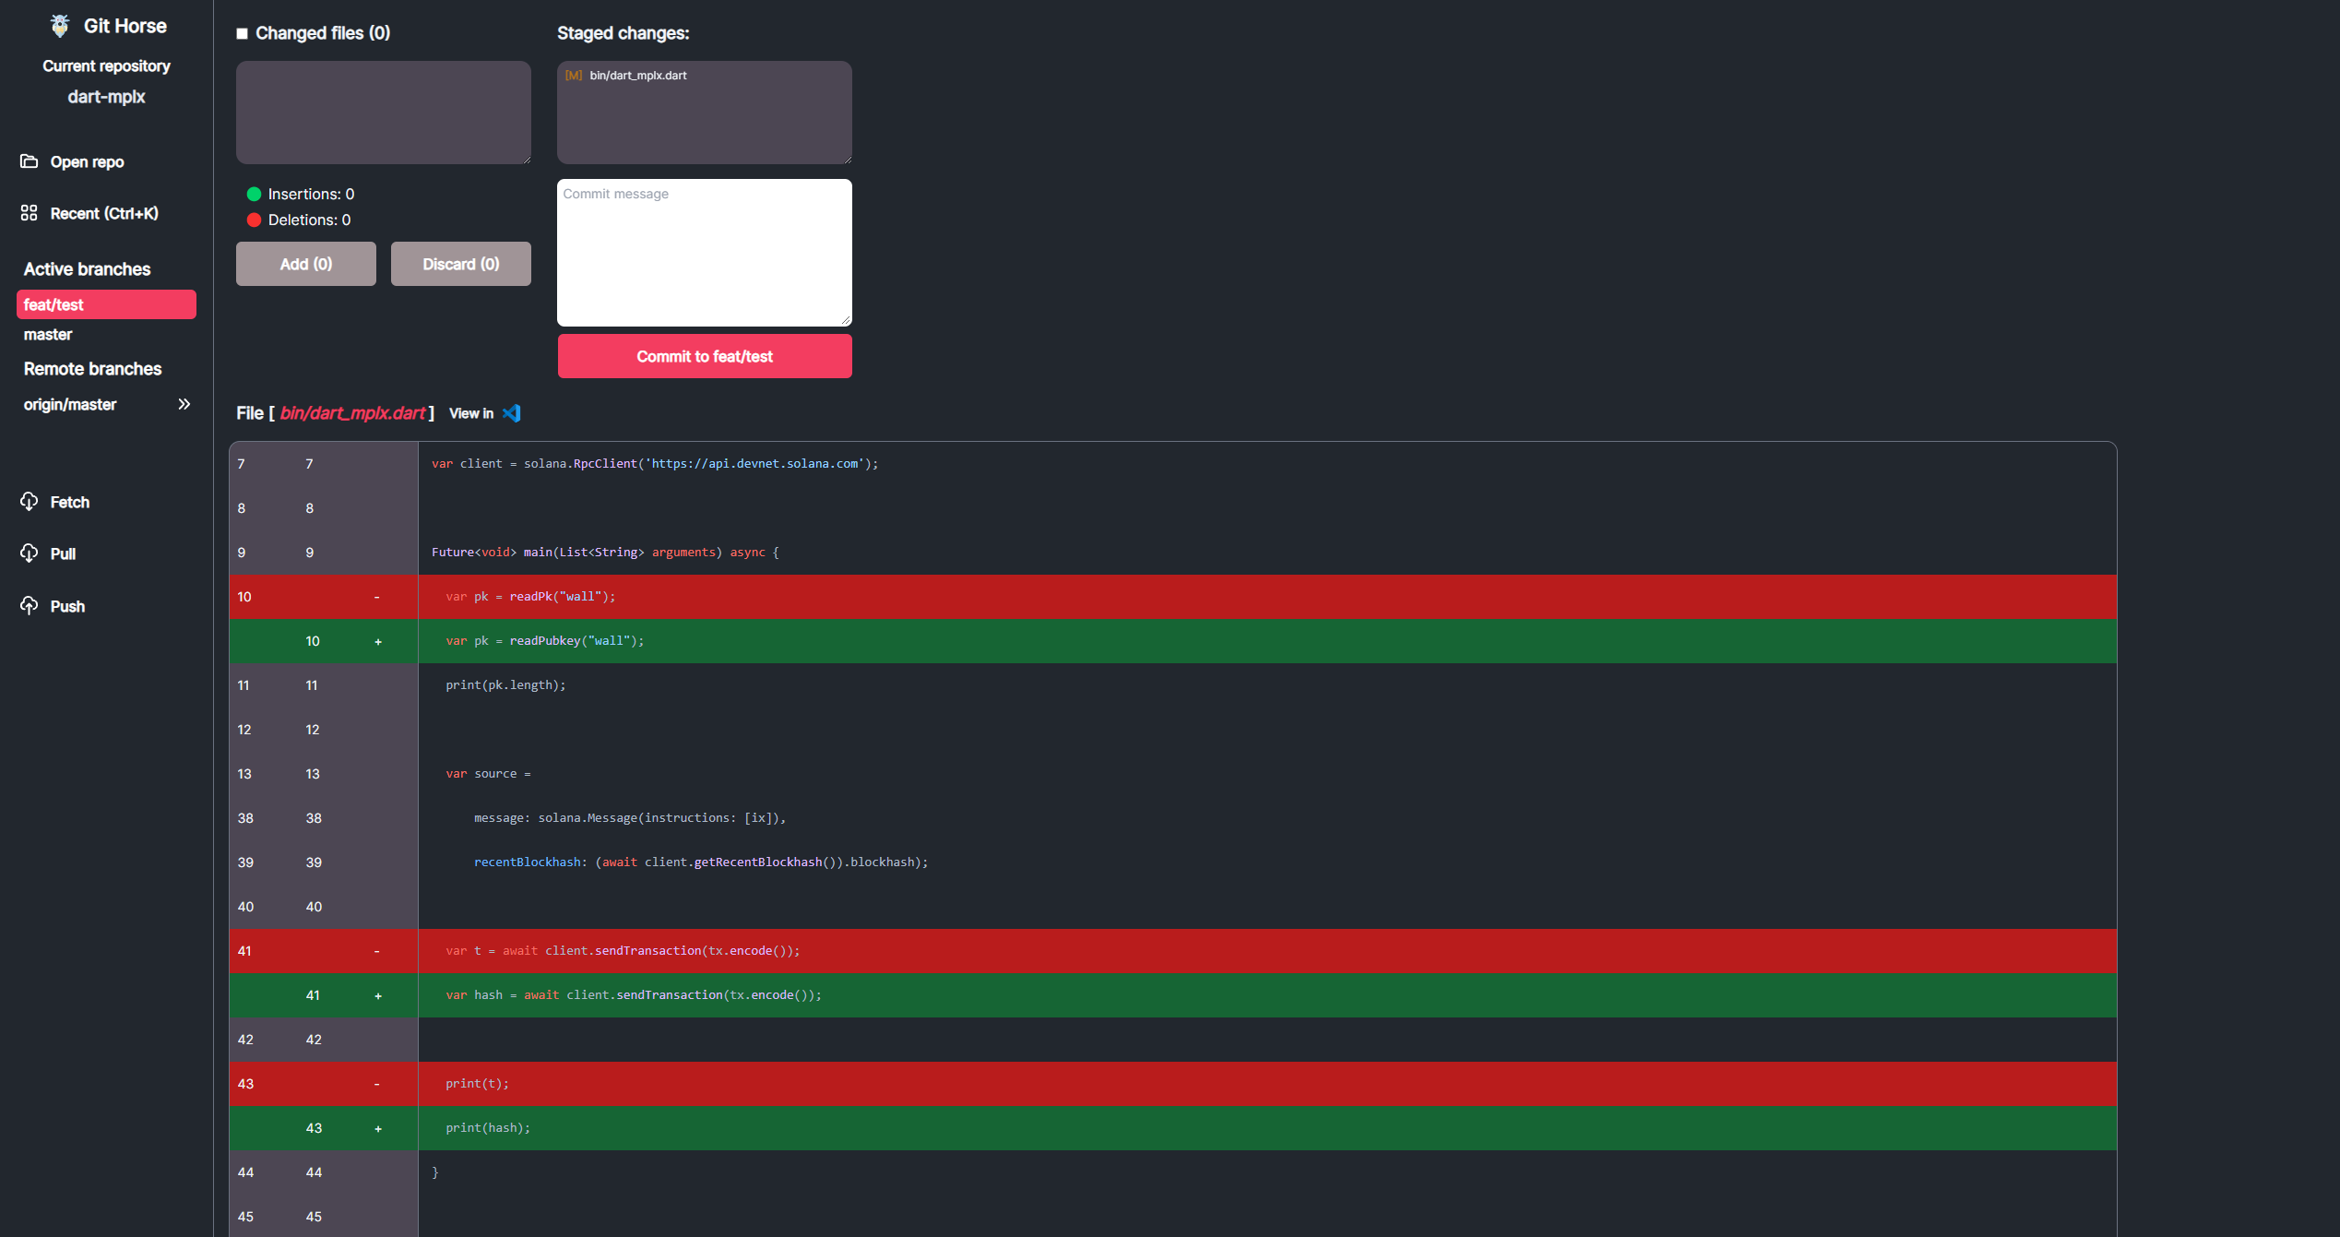Viewport: 2340px width, 1237px height.
Task: Click the changed files panel area
Action: (382, 110)
